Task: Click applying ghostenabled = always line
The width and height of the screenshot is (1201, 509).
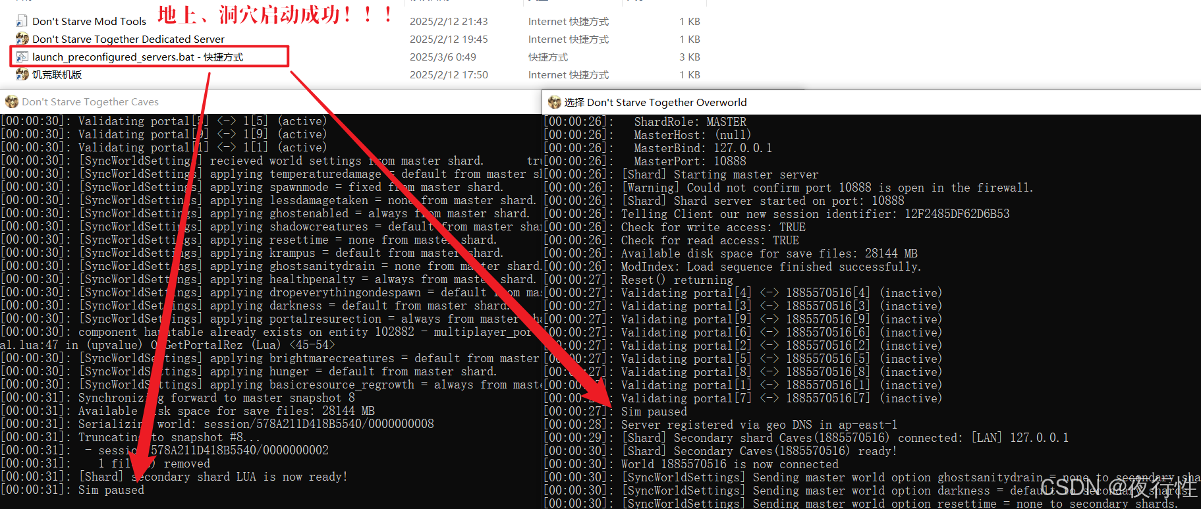Action: 265,213
